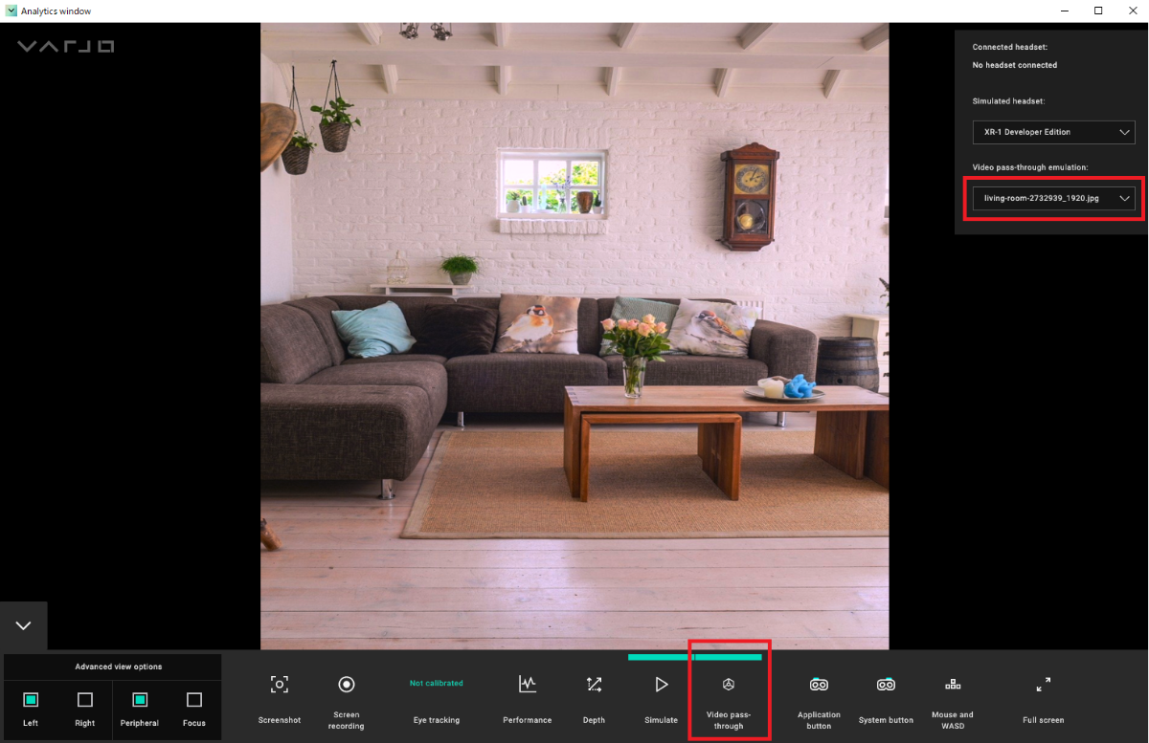Screen dimensions: 1149x743
Task: Maximize the Analytics window
Action: [x=1098, y=11]
